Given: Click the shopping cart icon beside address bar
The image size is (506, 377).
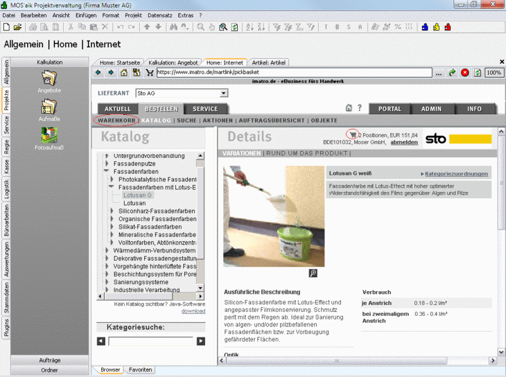Looking at the screenshot, I should 149,73.
